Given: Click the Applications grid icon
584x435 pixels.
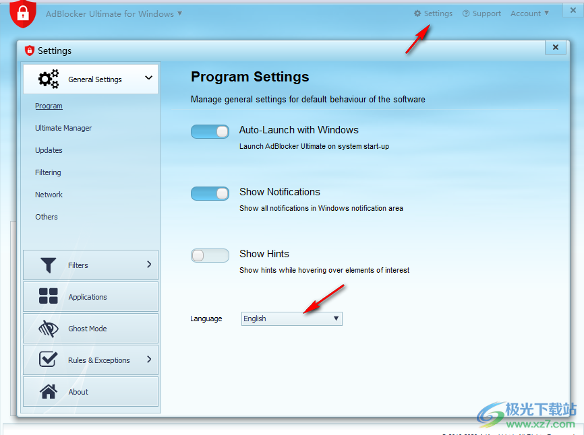Looking at the screenshot, I should 49,296.
